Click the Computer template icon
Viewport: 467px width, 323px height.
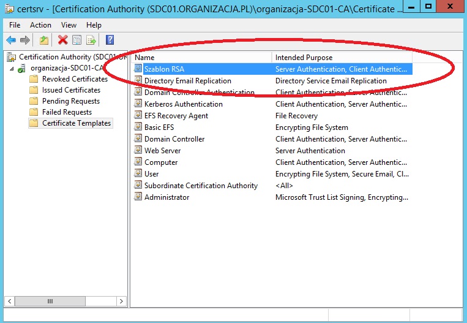click(138, 162)
